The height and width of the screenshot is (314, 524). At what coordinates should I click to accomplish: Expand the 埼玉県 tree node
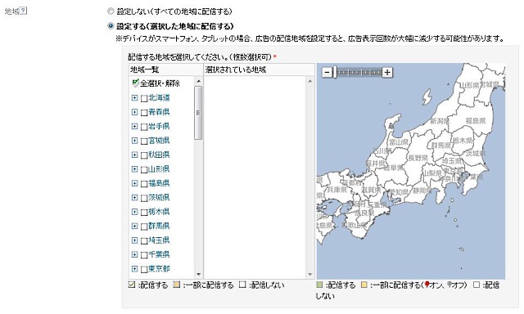pyautogui.click(x=134, y=240)
